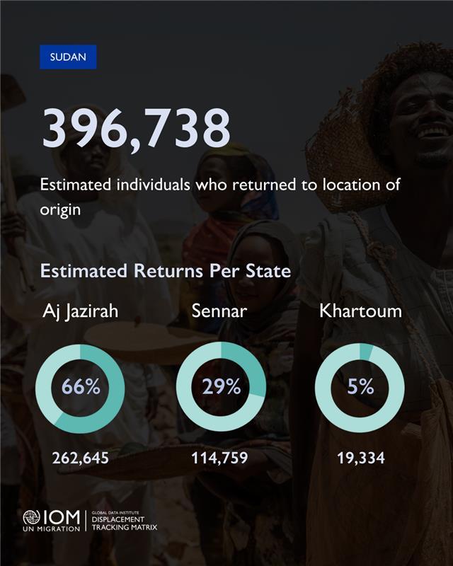Click the Global Data Institute text

pyautogui.click(x=117, y=512)
